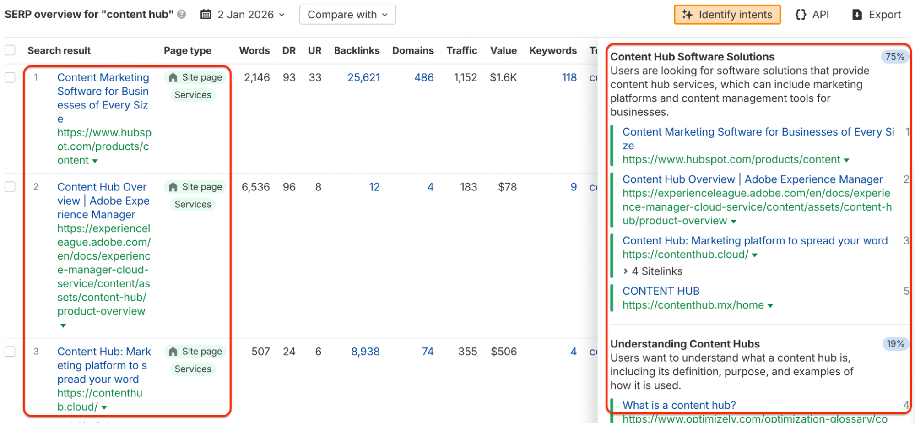
Task: Open the Compare with dropdown
Action: tap(347, 14)
